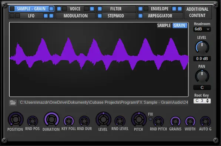The image size is (221, 146).
Task: Switch to the ENVELOPE tab
Action: tap(160, 9)
